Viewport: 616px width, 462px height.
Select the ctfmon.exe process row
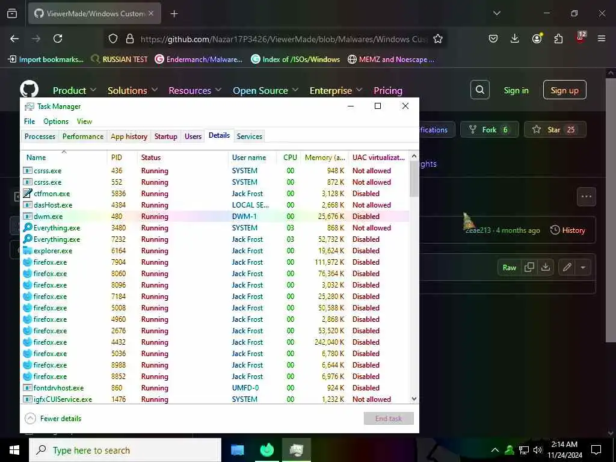(215, 194)
